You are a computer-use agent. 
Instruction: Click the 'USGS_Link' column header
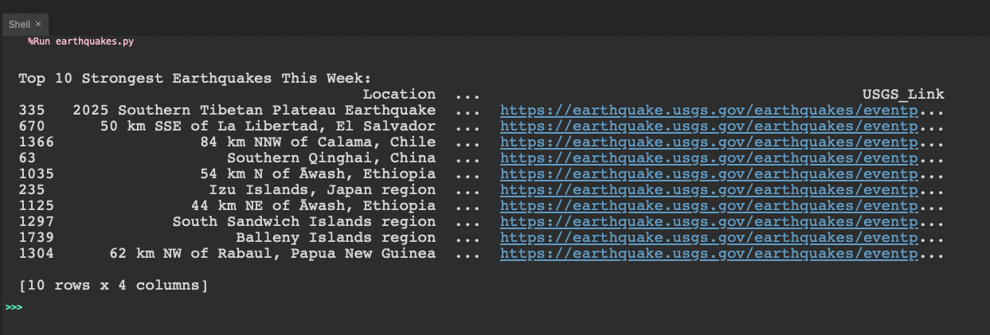point(903,94)
